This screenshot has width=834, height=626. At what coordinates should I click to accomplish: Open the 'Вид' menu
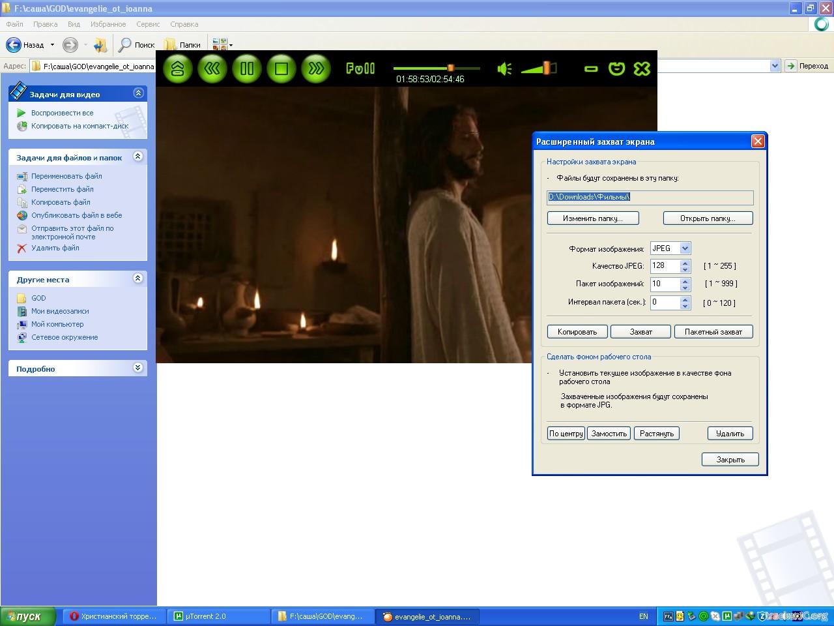tap(74, 24)
